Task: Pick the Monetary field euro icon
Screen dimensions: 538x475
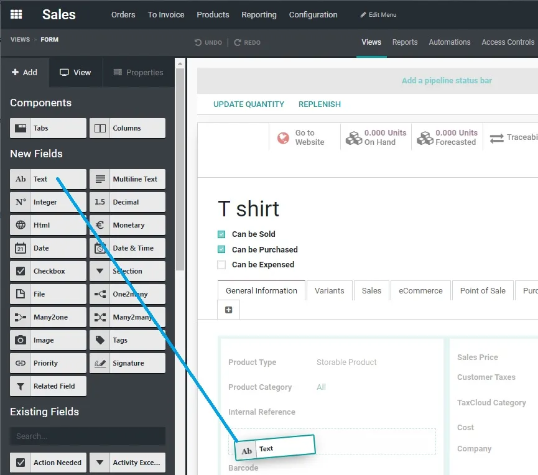Action: click(x=100, y=225)
